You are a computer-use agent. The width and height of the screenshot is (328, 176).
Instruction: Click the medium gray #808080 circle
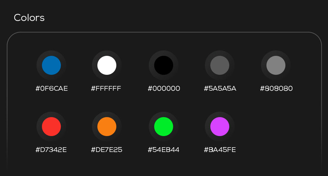pos(276,65)
